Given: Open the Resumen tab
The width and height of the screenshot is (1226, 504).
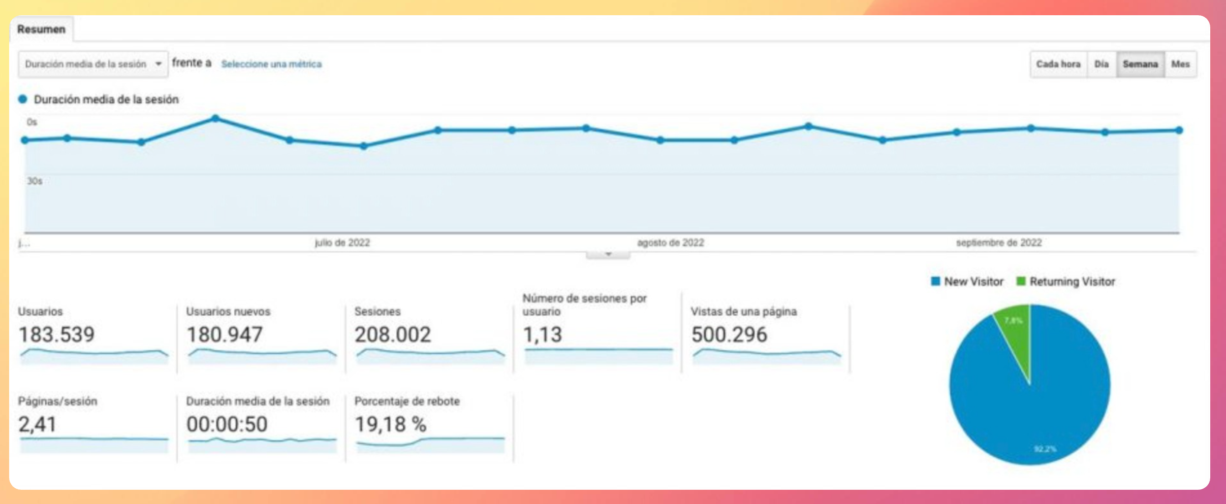Looking at the screenshot, I should click(41, 29).
